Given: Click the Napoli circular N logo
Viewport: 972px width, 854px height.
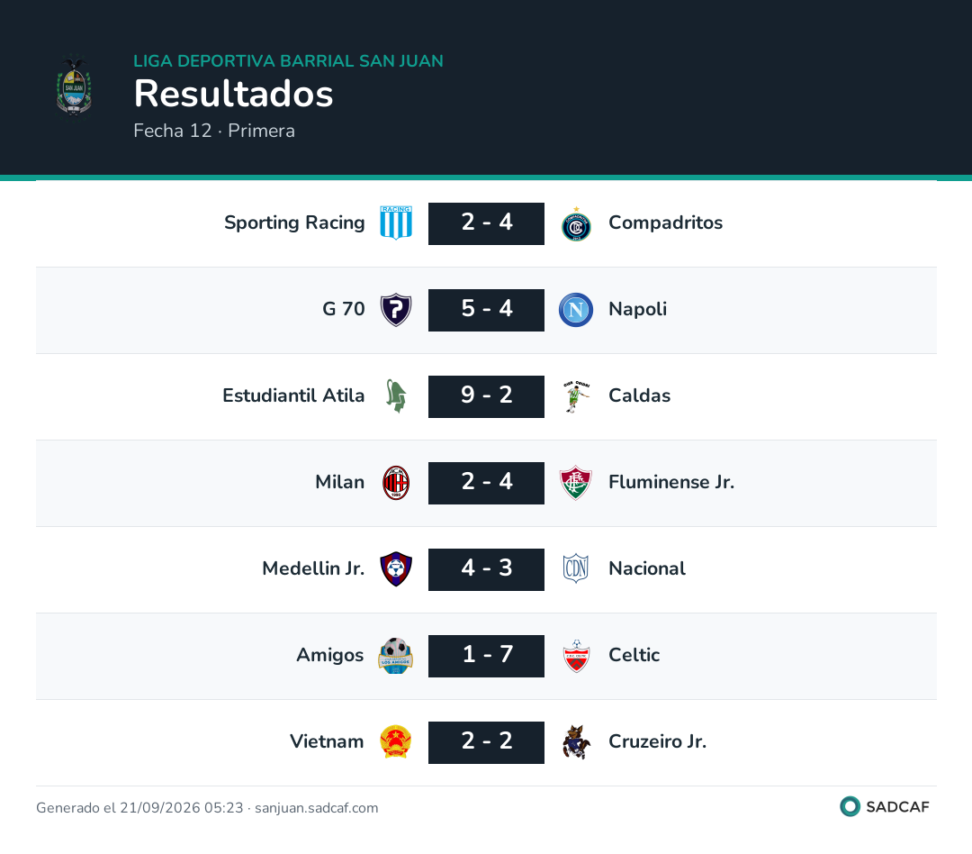Looking at the screenshot, I should (x=576, y=310).
